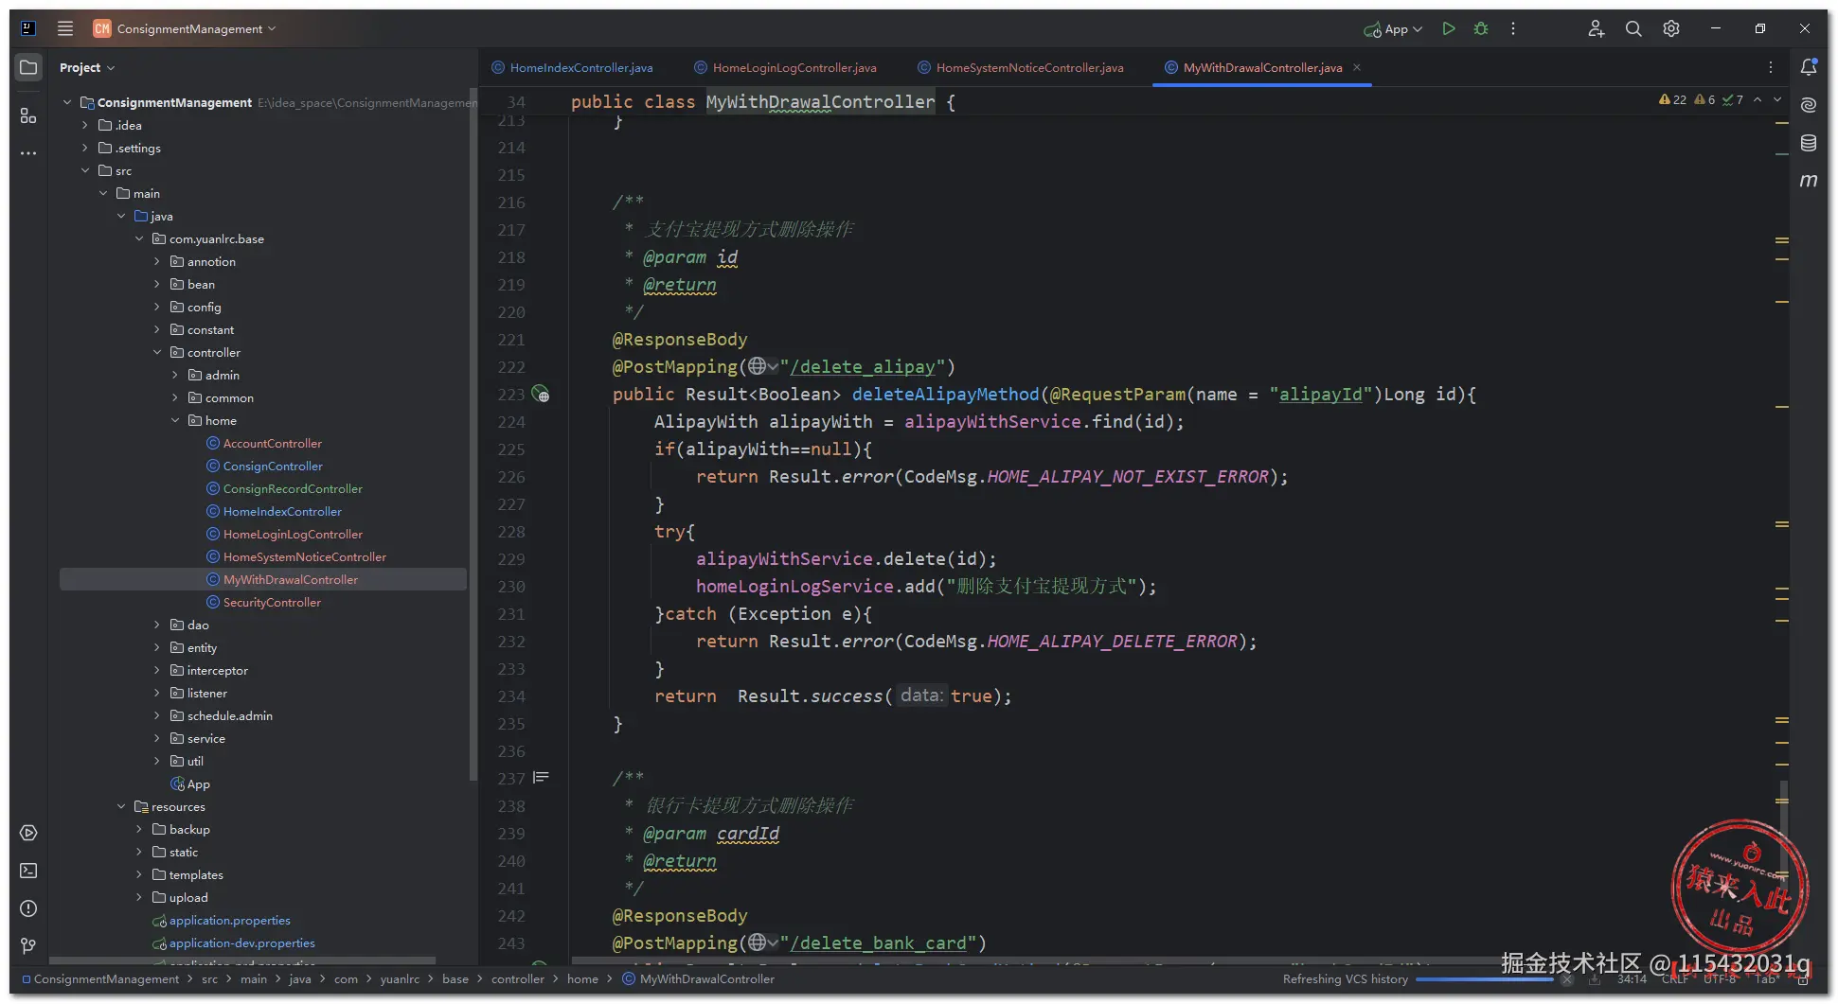
Task: Open Code With Me user icon
Action: tap(1596, 28)
